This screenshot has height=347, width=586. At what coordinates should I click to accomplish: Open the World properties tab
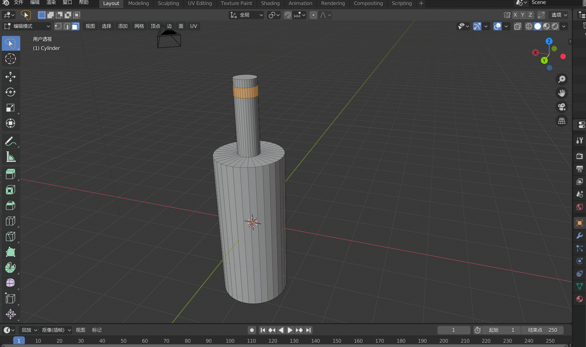579,207
